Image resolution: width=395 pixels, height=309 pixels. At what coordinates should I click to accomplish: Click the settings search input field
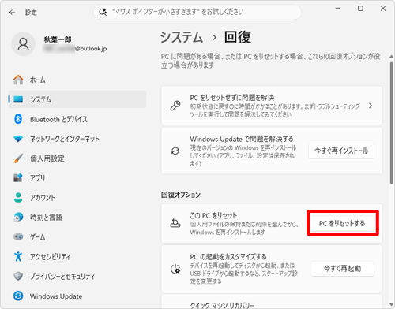[197, 12]
